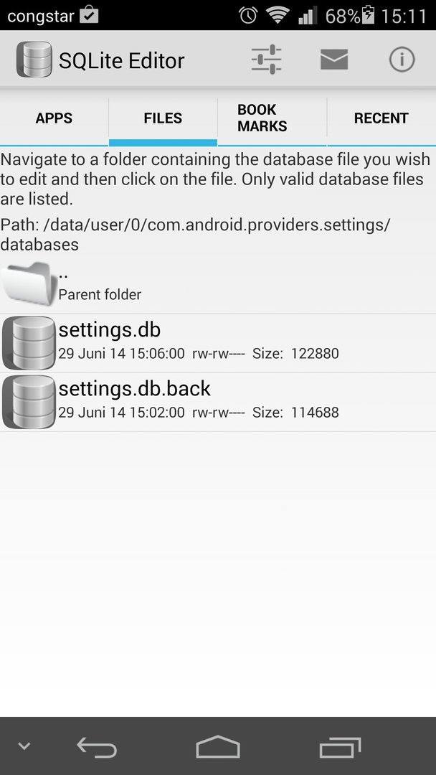Open the settings sliders icon in toolbar
436x775 pixels.
[266, 60]
